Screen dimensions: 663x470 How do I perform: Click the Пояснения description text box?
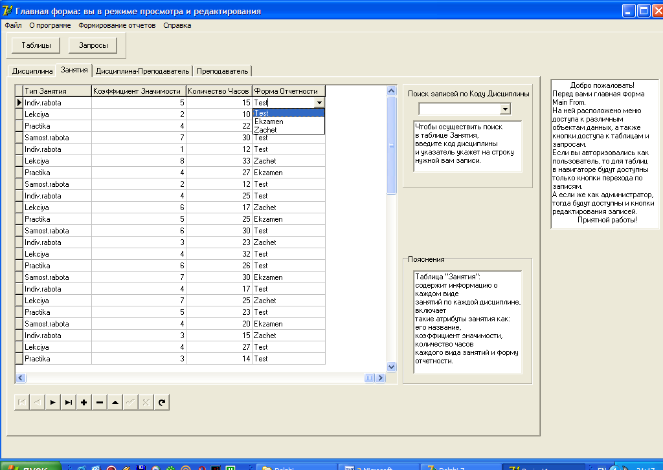click(467, 322)
